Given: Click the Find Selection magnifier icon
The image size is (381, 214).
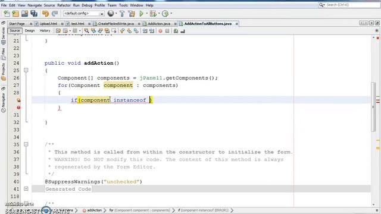Looking at the screenshot, I should [x=86, y=31].
